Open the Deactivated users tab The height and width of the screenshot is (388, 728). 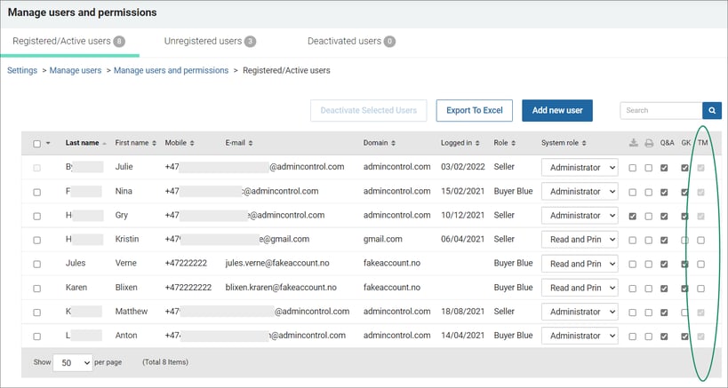click(351, 41)
